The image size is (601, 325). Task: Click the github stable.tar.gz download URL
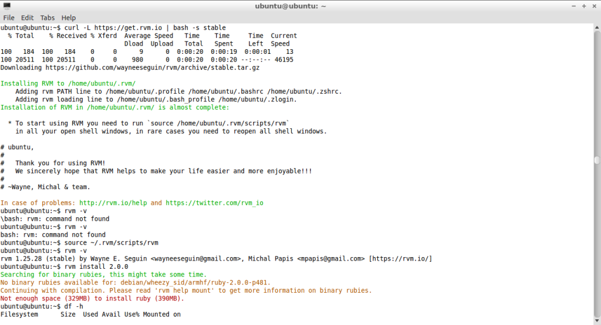153,68
